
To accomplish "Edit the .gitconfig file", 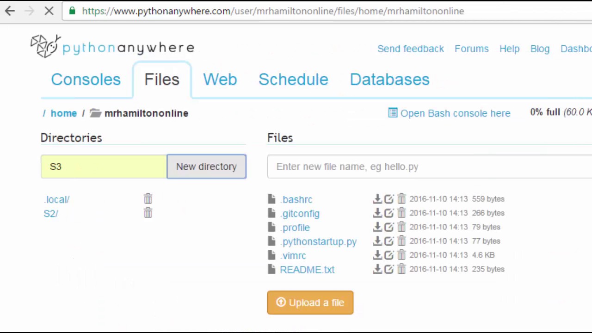I will [x=389, y=213].
